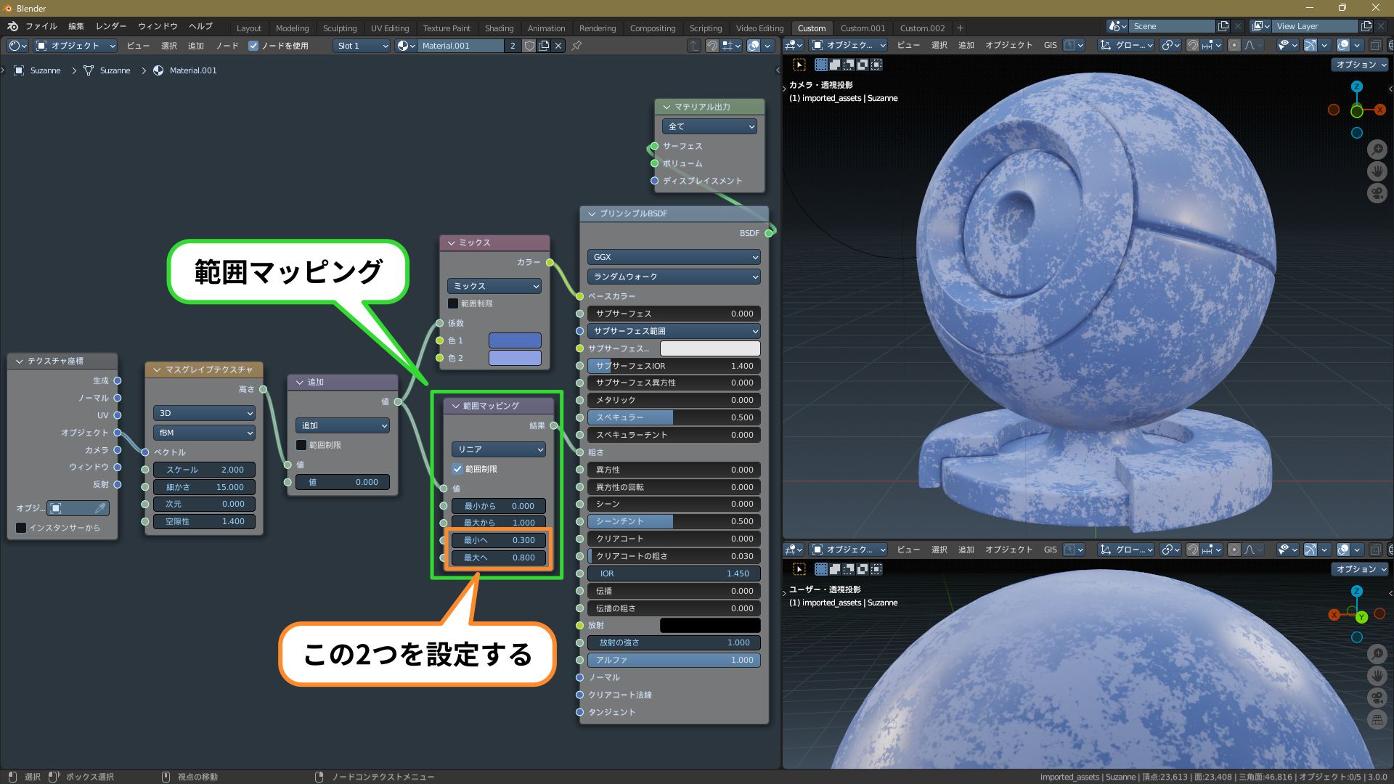Click scene icon beside Scene field

[1117, 26]
